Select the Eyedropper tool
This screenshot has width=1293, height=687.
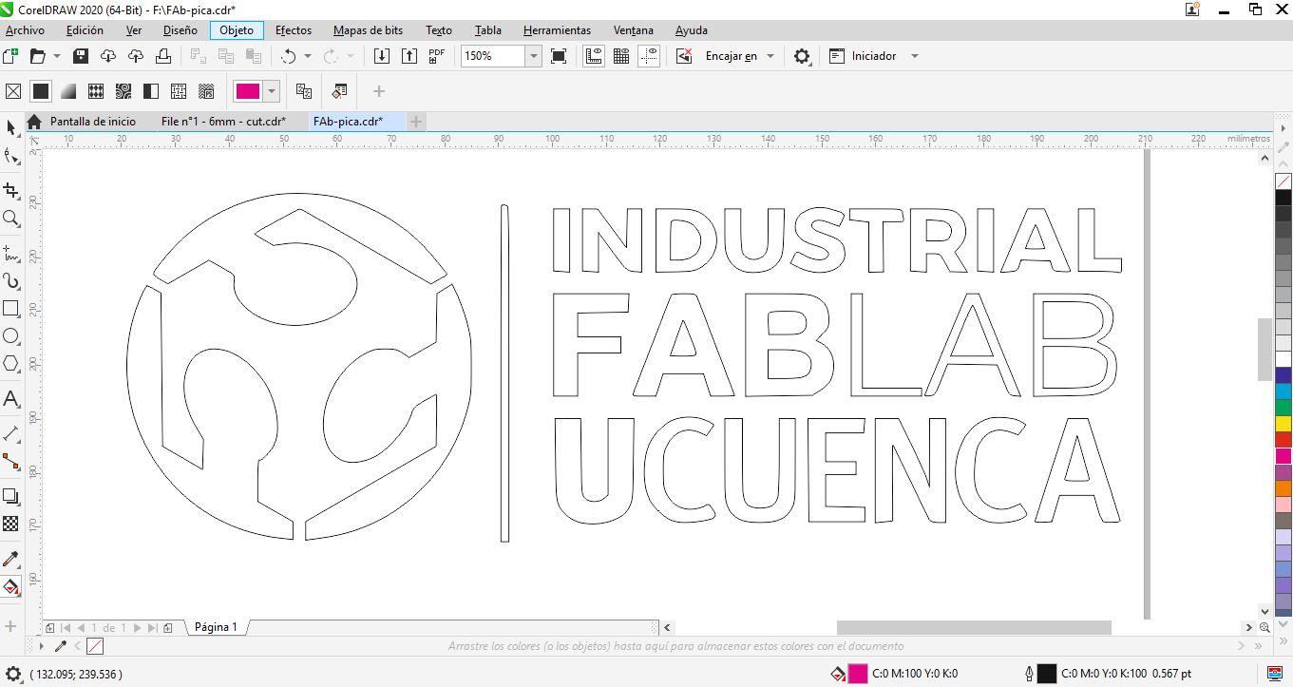(x=11, y=559)
